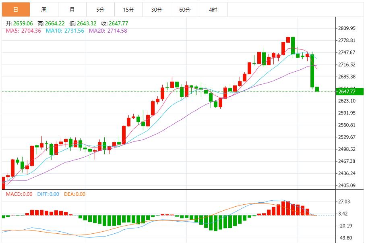Viewport: 366px width, 243px height.
Task: Click the 2716.52 price axis label
Action: [x=347, y=64]
